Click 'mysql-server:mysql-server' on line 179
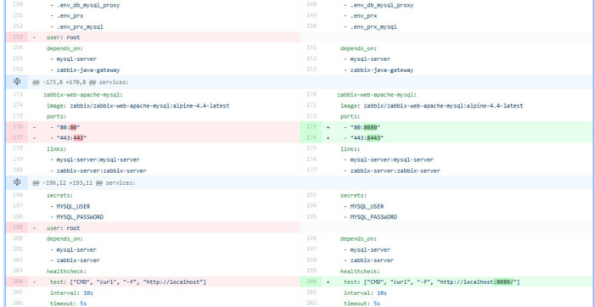 [x=98, y=159]
